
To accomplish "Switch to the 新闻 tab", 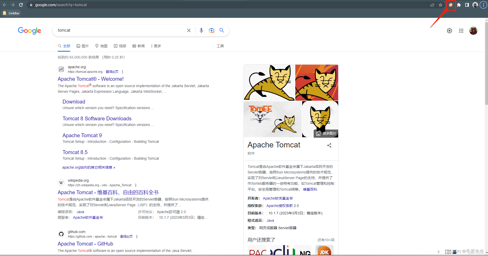I will click(x=139, y=46).
